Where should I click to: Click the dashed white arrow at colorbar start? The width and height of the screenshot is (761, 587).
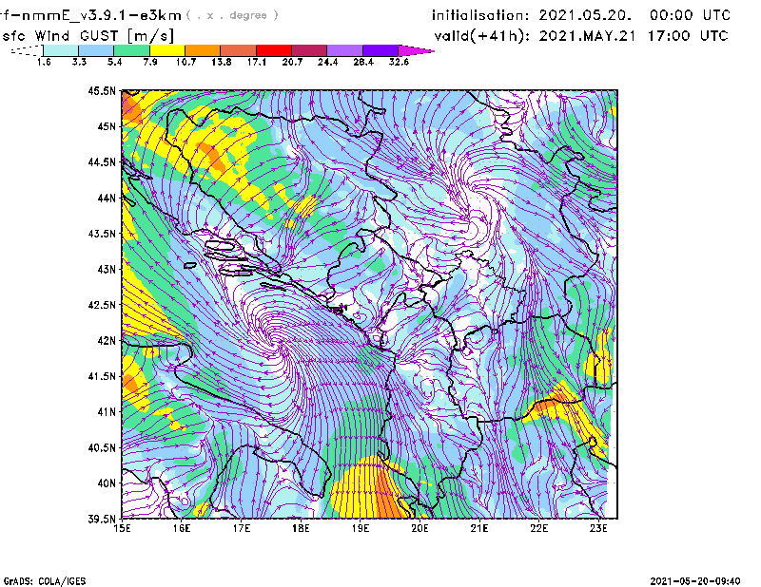click(x=27, y=50)
